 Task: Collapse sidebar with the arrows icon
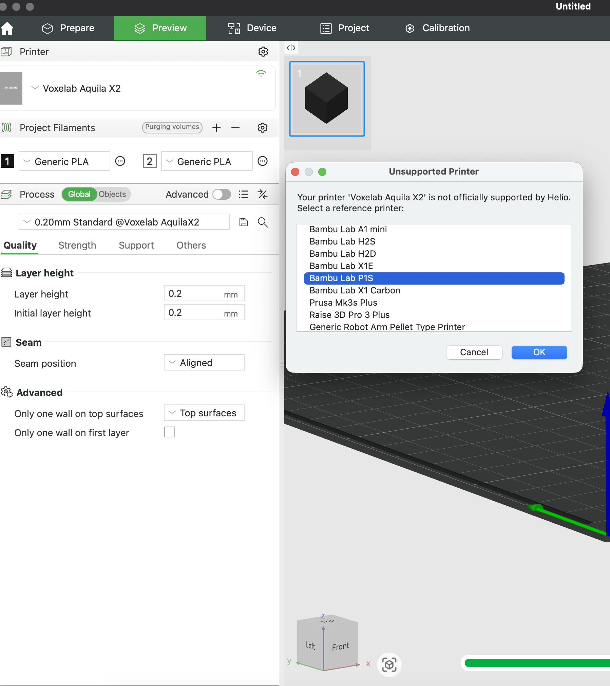(291, 48)
